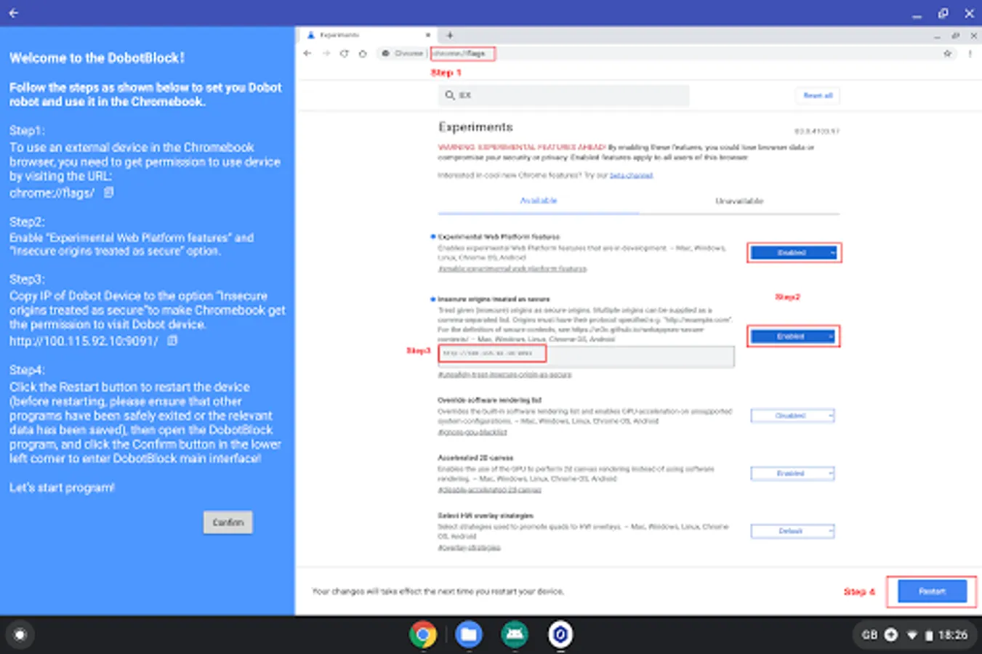This screenshot has width=982, height=654.
Task: Click the Confirm button
Action: 228,522
